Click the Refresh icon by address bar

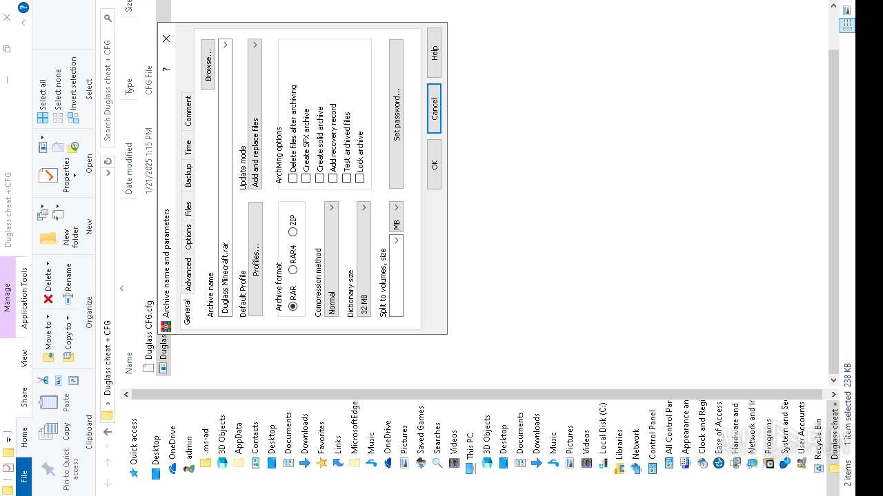point(108,161)
